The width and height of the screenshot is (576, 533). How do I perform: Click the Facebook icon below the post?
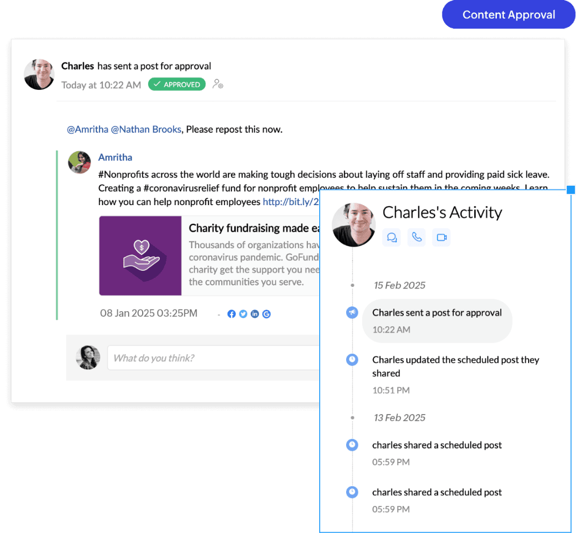[x=231, y=314]
